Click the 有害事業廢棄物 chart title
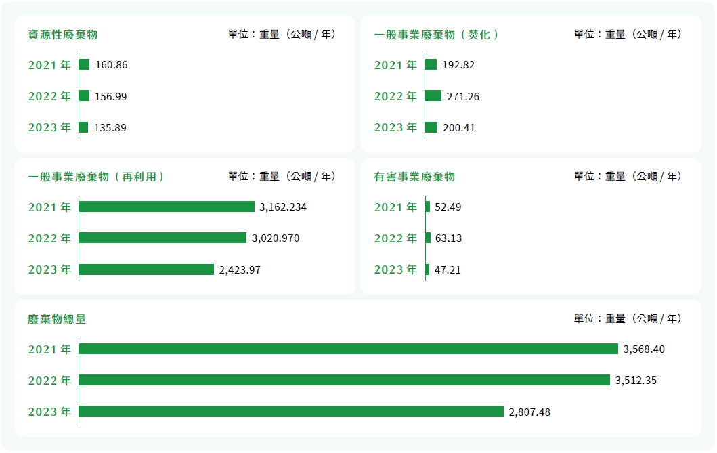Viewport: 717px width, 453px height. pyautogui.click(x=414, y=177)
